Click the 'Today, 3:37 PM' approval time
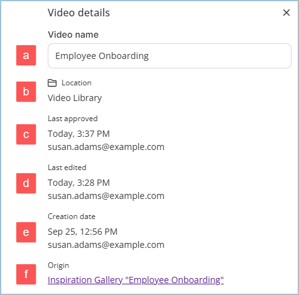The height and width of the screenshot is (295, 299). tap(79, 134)
